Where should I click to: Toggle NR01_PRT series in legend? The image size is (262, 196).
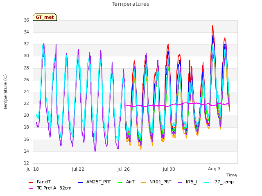coord(156,182)
